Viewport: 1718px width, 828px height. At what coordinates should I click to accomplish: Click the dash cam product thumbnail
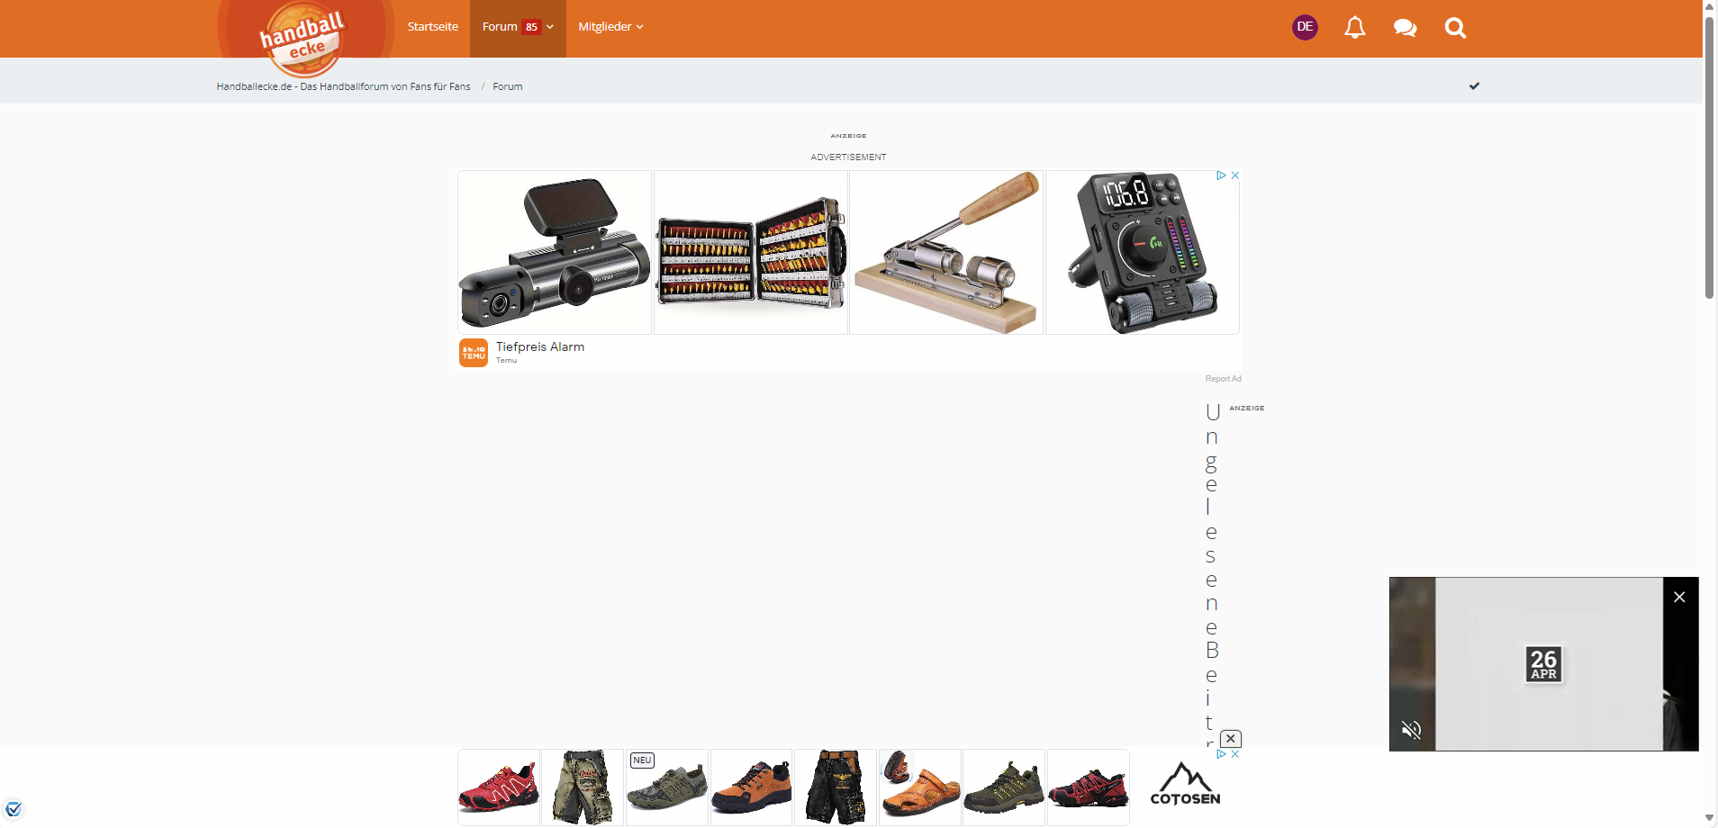[555, 253]
